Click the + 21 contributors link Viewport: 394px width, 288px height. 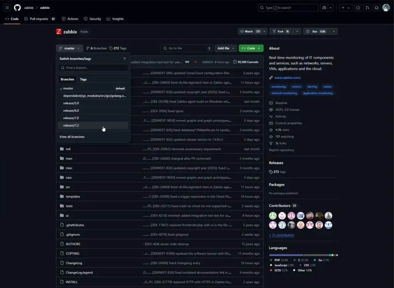(281, 235)
